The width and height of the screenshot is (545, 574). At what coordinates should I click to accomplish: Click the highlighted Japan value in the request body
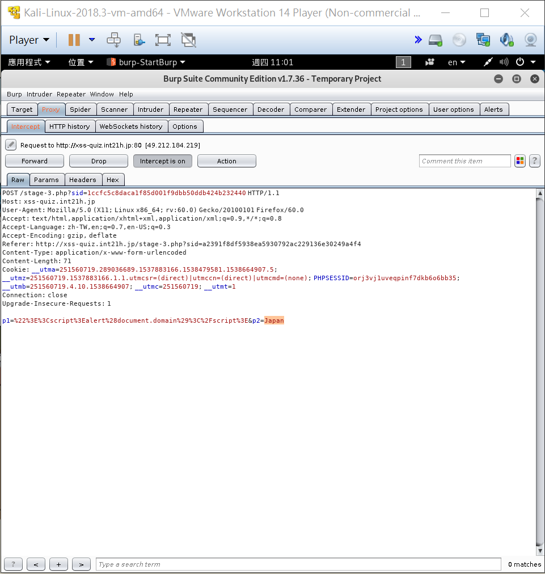pyautogui.click(x=274, y=320)
